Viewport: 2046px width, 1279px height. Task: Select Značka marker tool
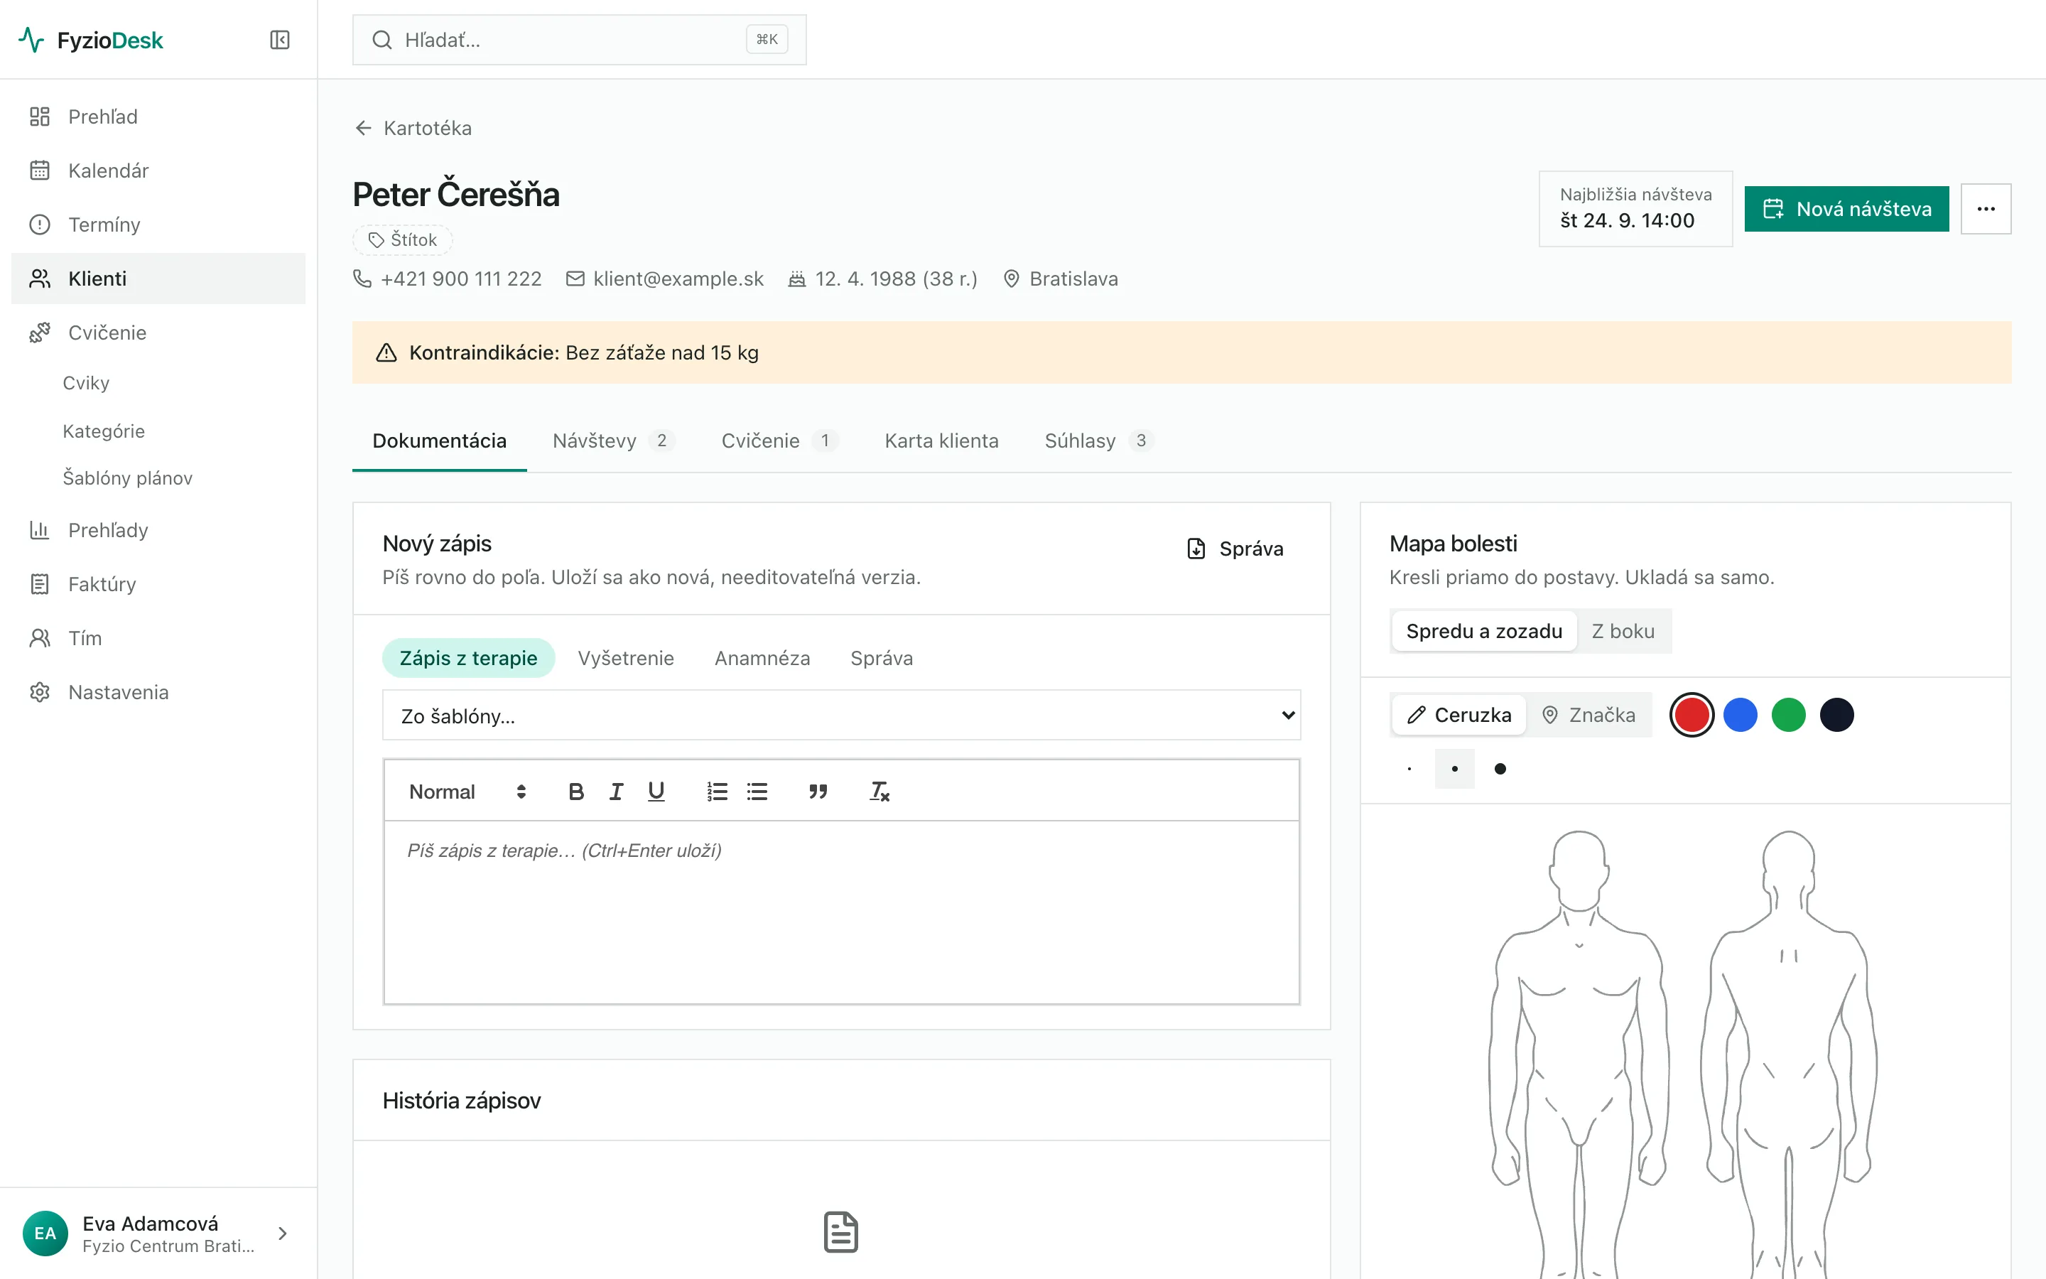[x=1588, y=716]
